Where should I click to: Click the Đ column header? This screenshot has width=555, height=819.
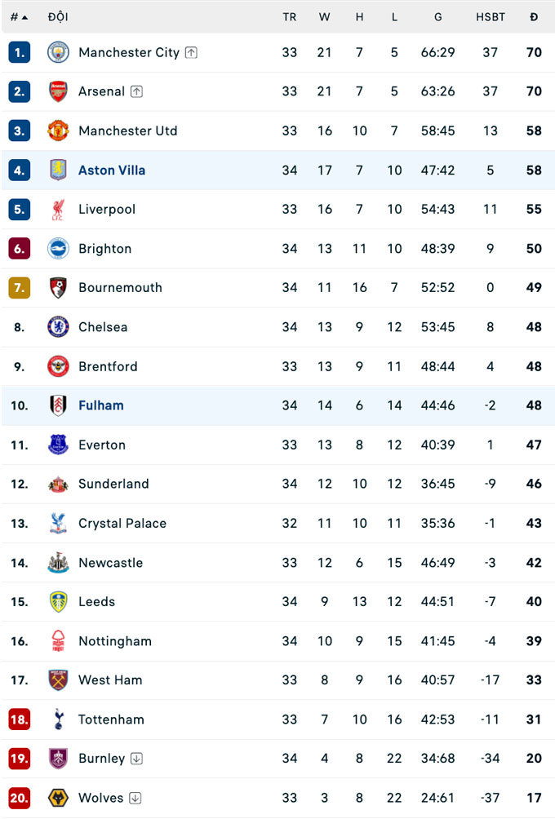[x=534, y=15]
